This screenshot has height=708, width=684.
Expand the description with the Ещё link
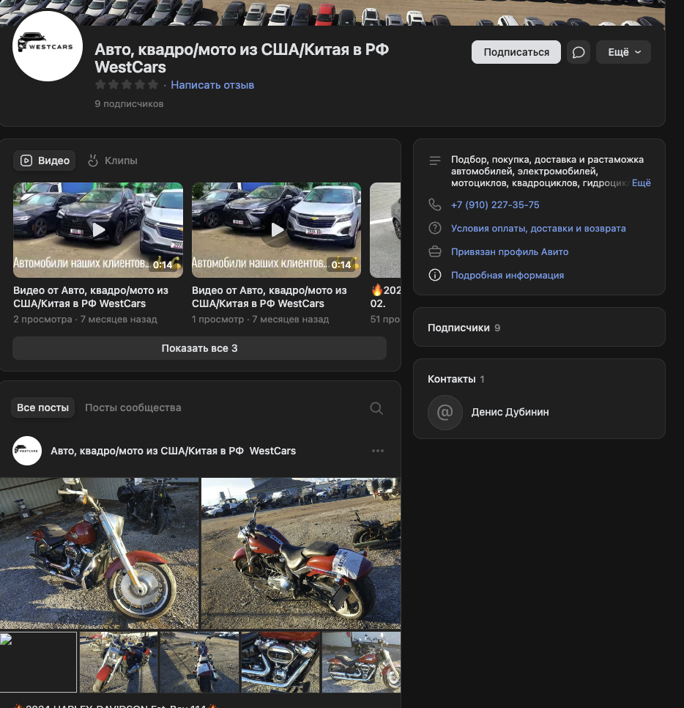pyautogui.click(x=641, y=183)
